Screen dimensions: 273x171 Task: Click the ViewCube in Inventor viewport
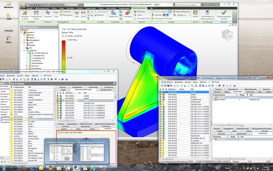pos(227,36)
